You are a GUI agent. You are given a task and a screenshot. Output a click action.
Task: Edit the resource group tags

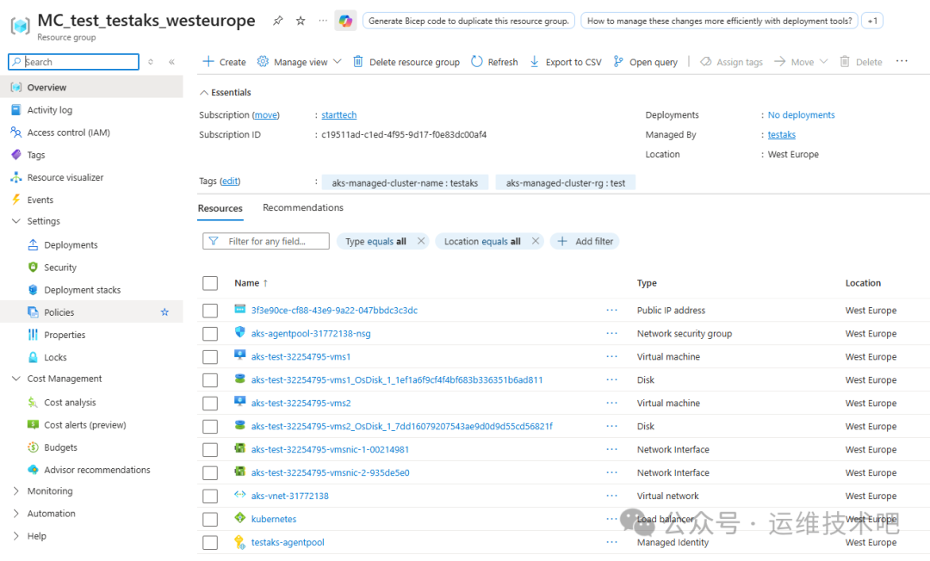tap(229, 182)
